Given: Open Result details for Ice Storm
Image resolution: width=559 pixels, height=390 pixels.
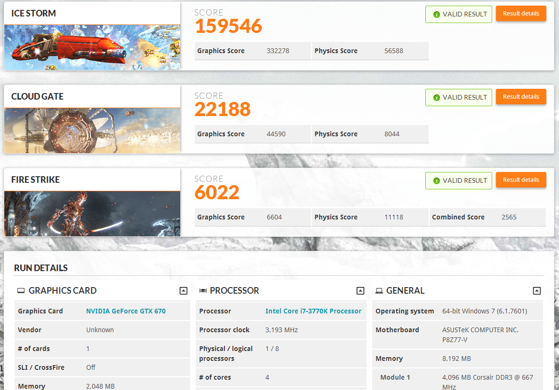Looking at the screenshot, I should click(521, 14).
